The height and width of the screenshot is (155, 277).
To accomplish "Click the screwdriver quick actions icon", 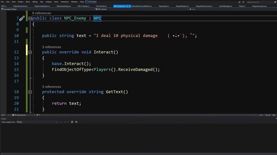I will coord(22,18).
